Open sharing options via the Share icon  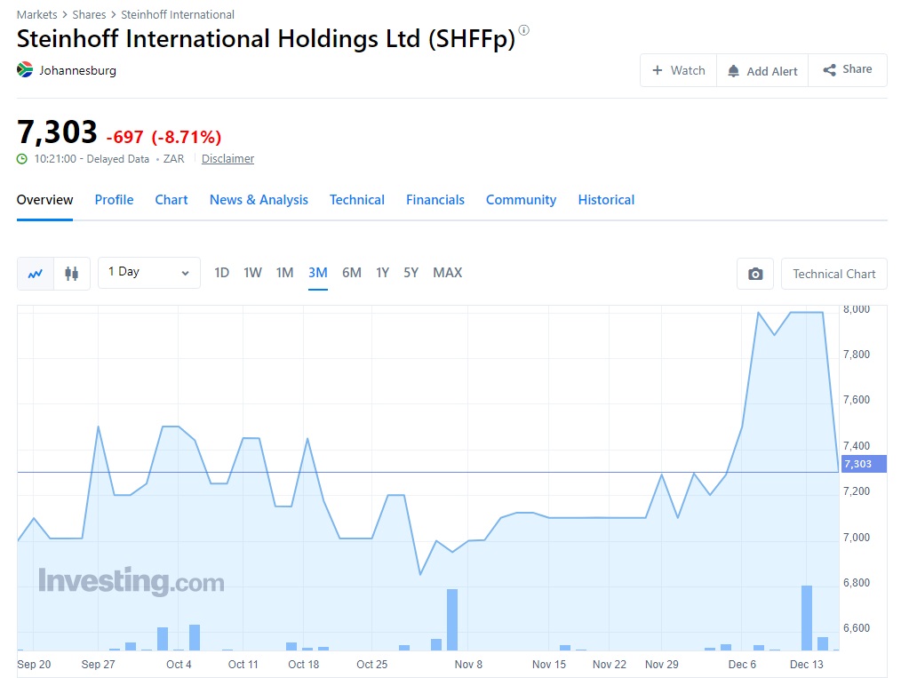pos(830,69)
